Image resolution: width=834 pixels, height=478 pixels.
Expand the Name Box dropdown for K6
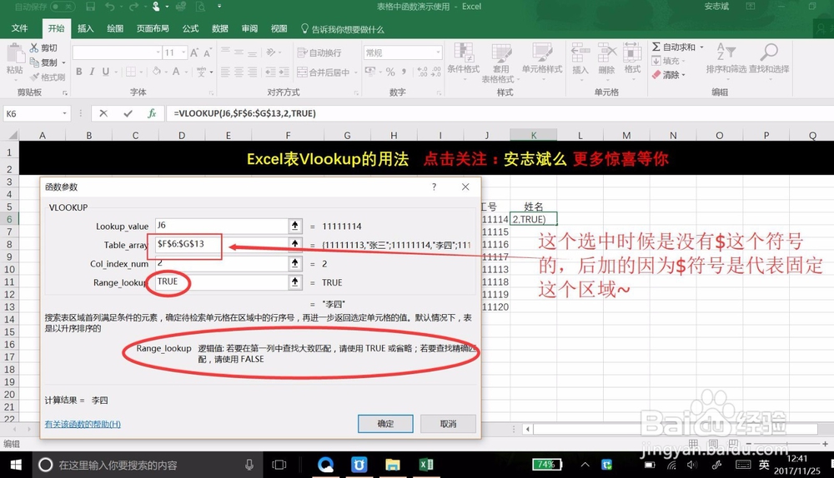pos(64,113)
